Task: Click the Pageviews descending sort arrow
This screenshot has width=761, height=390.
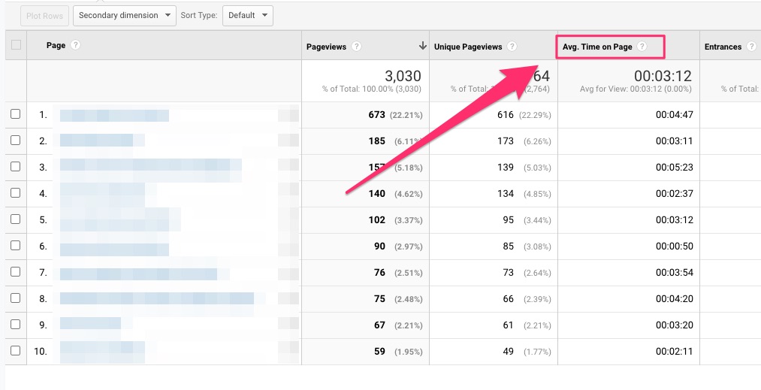Action: (423, 47)
